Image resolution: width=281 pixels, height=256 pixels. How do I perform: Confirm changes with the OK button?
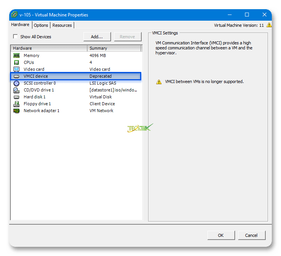coord(221,235)
